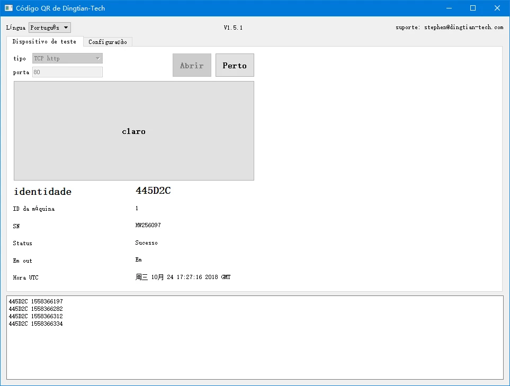
Task: Maximize the Dingtian-Tech window
Action: click(473, 8)
